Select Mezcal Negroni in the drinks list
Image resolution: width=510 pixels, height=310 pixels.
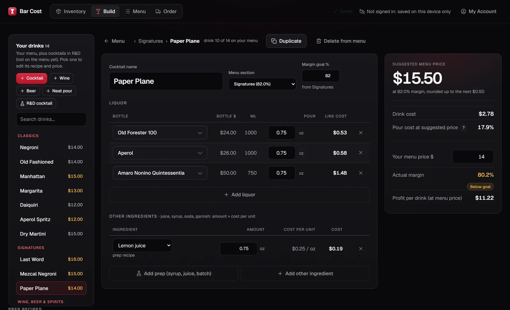click(x=51, y=274)
